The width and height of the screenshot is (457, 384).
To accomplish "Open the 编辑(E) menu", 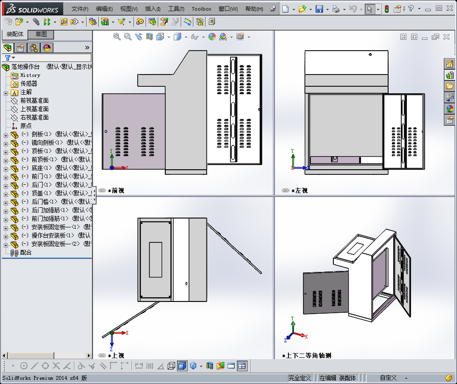I will click(104, 9).
